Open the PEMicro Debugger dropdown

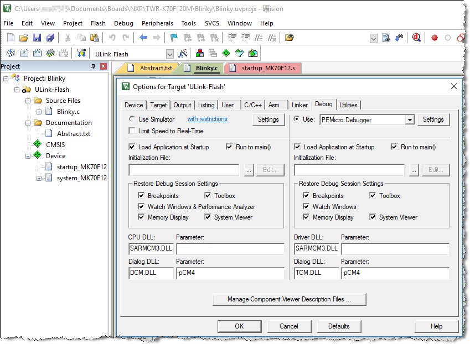coord(410,120)
